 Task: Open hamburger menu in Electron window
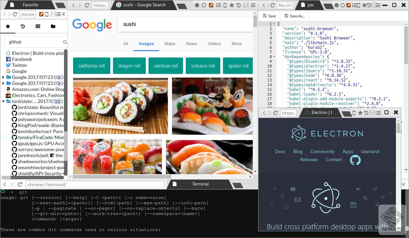tap(379, 113)
